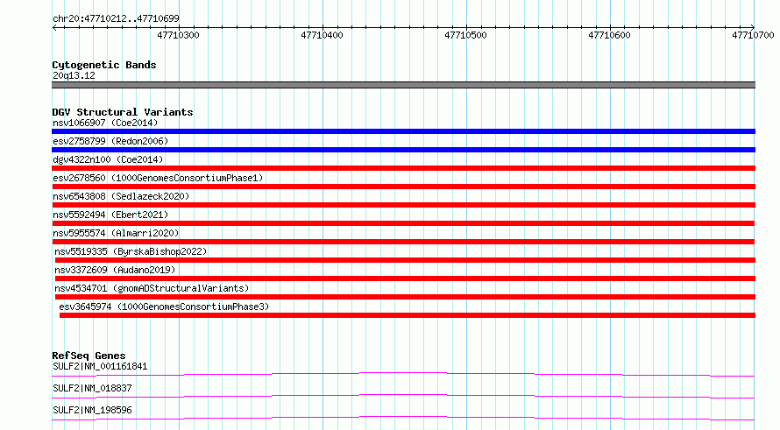This screenshot has width=780, height=430.
Task: Open variant dgv4322n100 (Coe2014) label
Action: pos(108,159)
